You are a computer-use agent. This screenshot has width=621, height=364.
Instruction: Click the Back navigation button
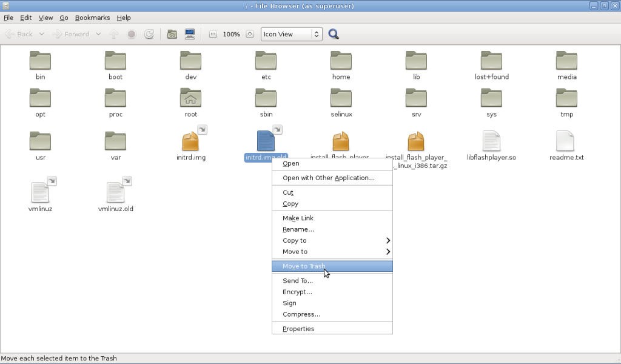tap(19, 34)
